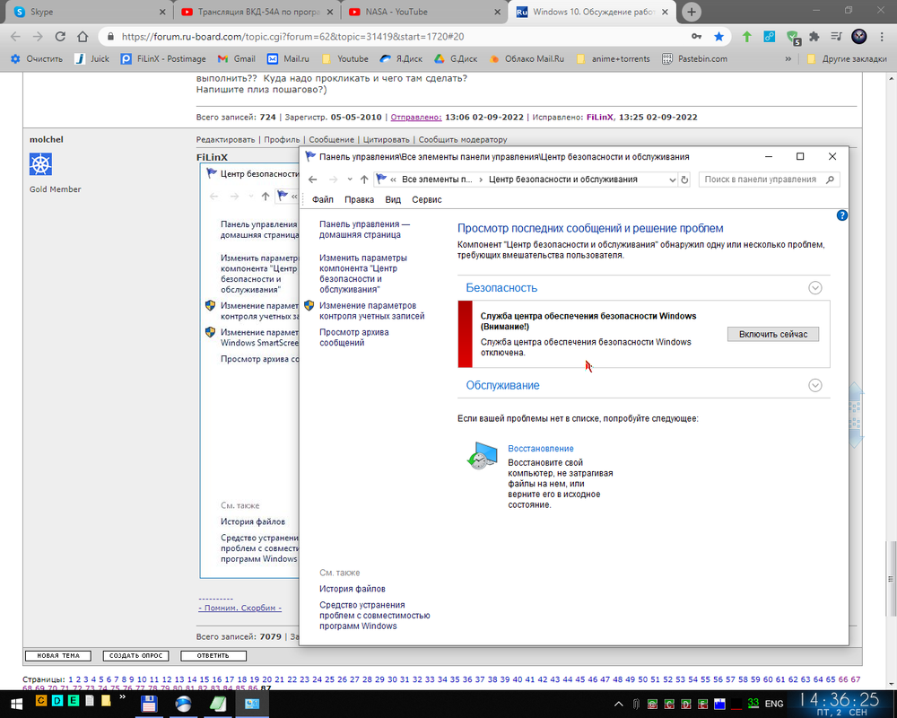The image size is (897, 718).
Task: Click Включить сейчас button
Action: tap(773, 334)
